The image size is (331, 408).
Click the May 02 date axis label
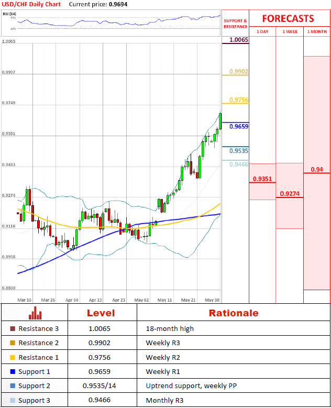(141, 300)
